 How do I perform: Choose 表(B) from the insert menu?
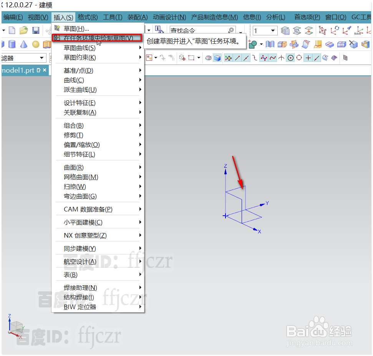98,274
